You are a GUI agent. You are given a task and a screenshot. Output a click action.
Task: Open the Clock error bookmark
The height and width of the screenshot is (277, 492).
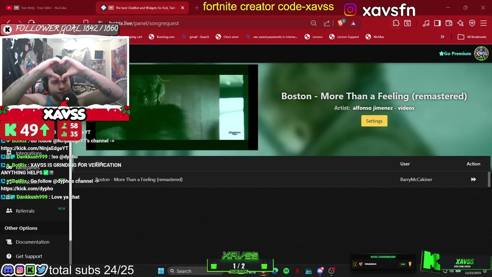227,37
